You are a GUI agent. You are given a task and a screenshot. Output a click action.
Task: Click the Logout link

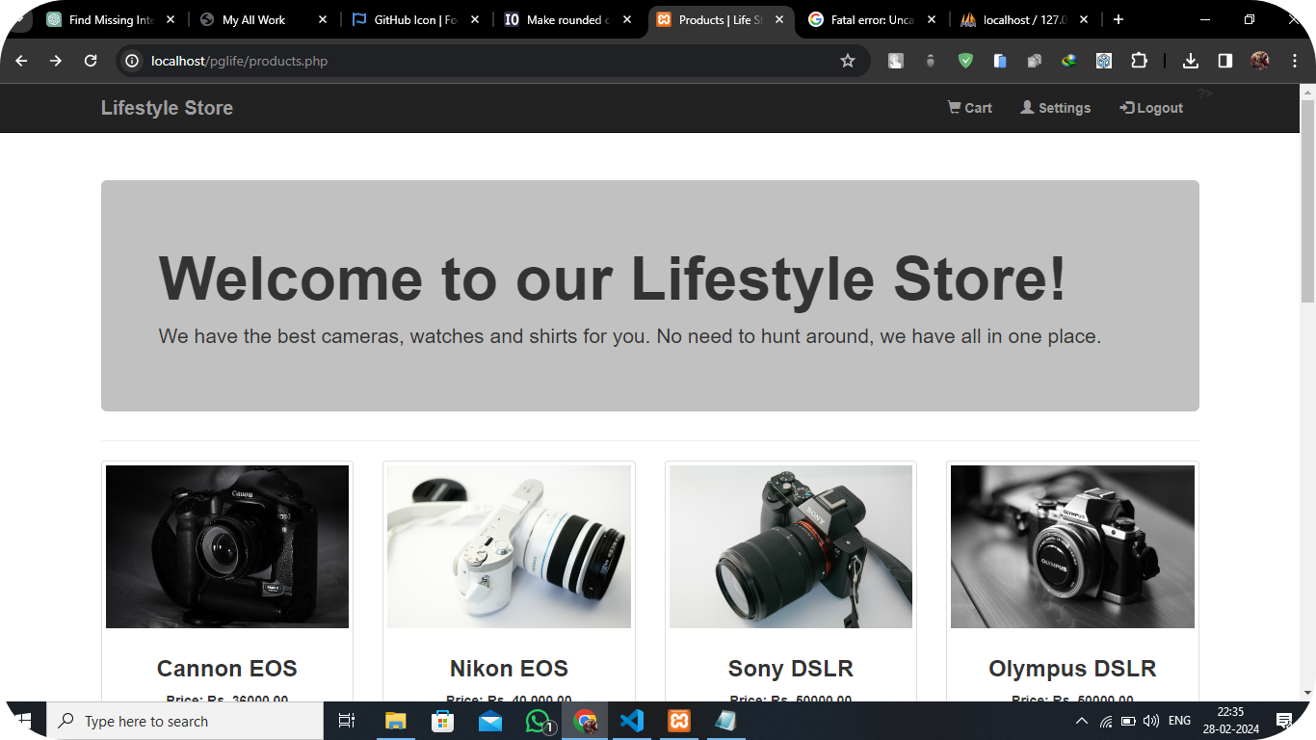click(1151, 108)
